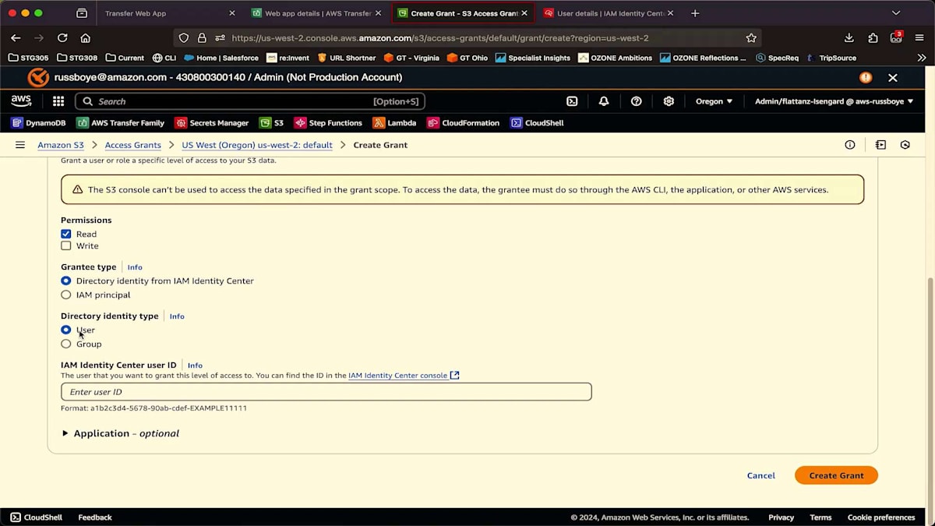This screenshot has height=526, width=935.
Task: Go to Access Grants breadcrumb
Action: (133, 145)
